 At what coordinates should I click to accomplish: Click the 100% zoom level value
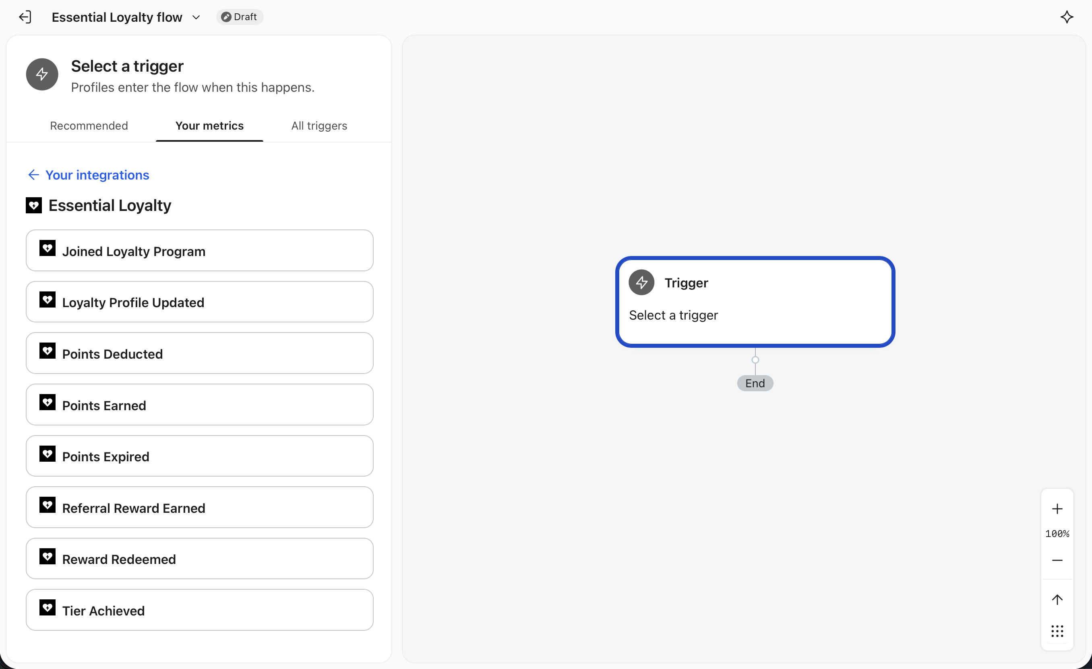tap(1057, 534)
